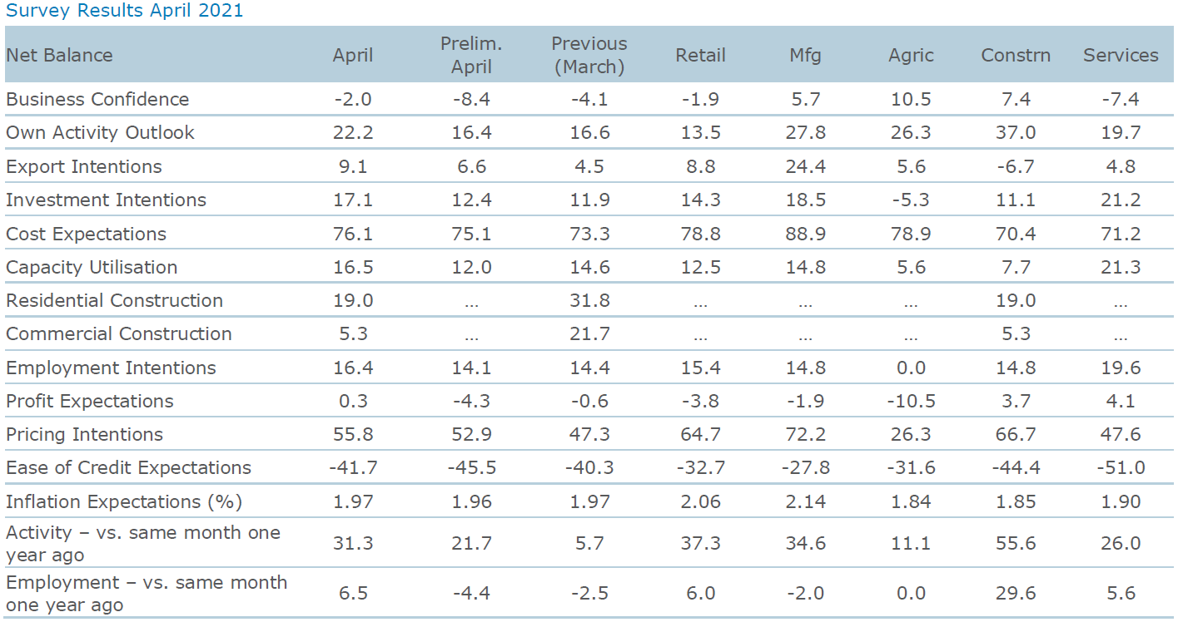Select the "Ease of Credit Expectations" row label
The image size is (1178, 622).
click(128, 468)
